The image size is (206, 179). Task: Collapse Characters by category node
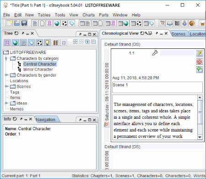click(6, 58)
